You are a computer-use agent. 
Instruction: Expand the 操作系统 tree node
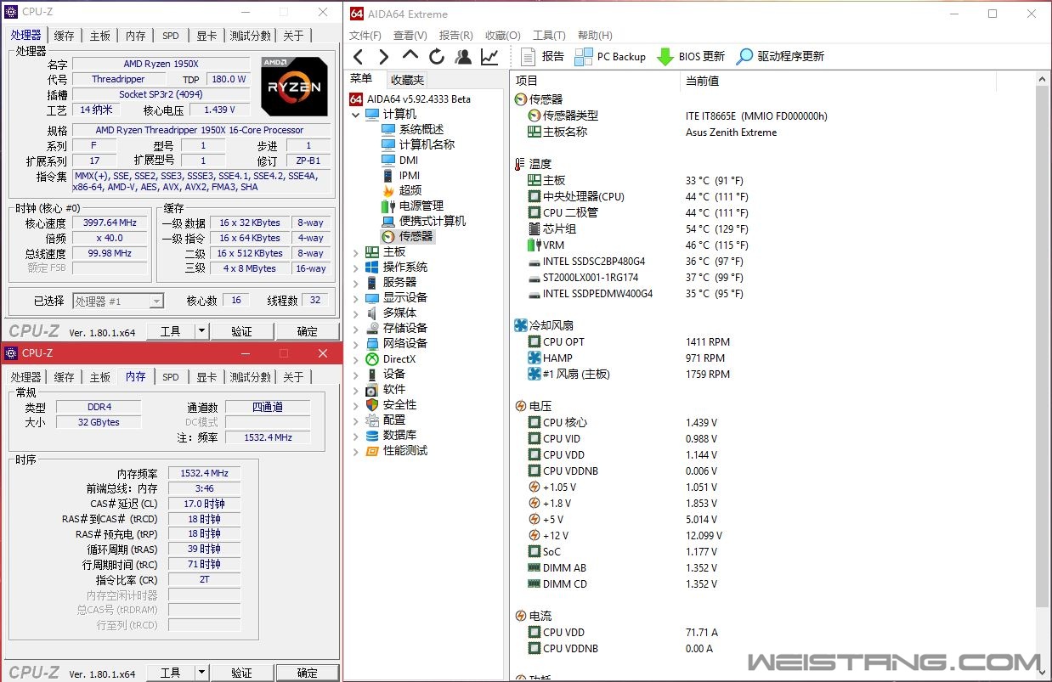point(356,268)
